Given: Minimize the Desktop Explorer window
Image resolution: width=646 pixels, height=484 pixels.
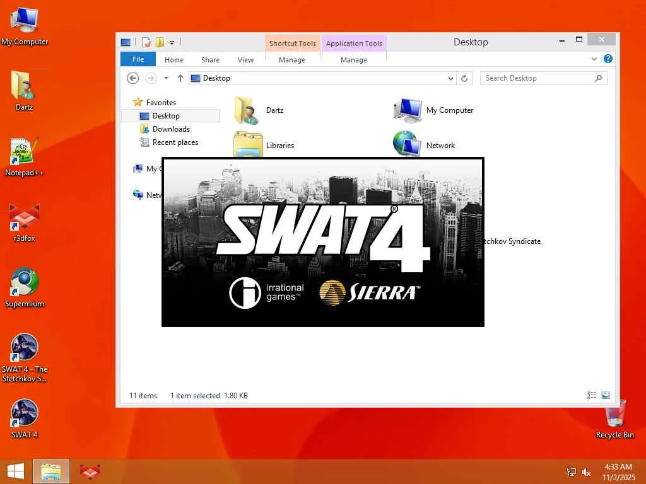Looking at the screenshot, I should (x=561, y=40).
